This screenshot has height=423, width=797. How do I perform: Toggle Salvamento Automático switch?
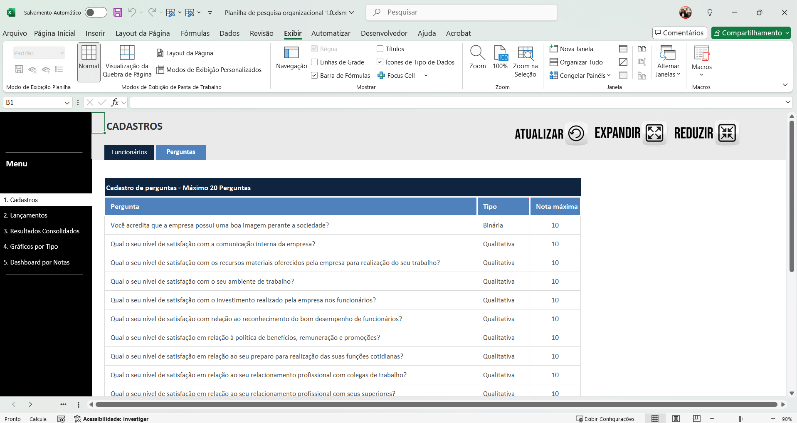96,12
